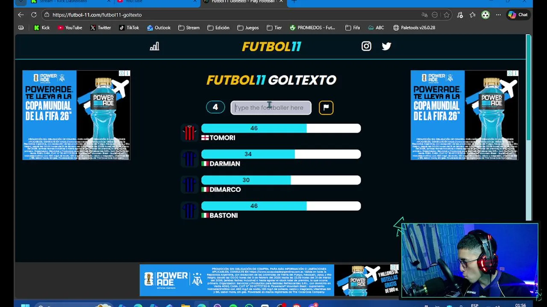The image size is (547, 307).
Task: Open the Paletools v26.0.28 bookmark
Action: click(x=414, y=28)
